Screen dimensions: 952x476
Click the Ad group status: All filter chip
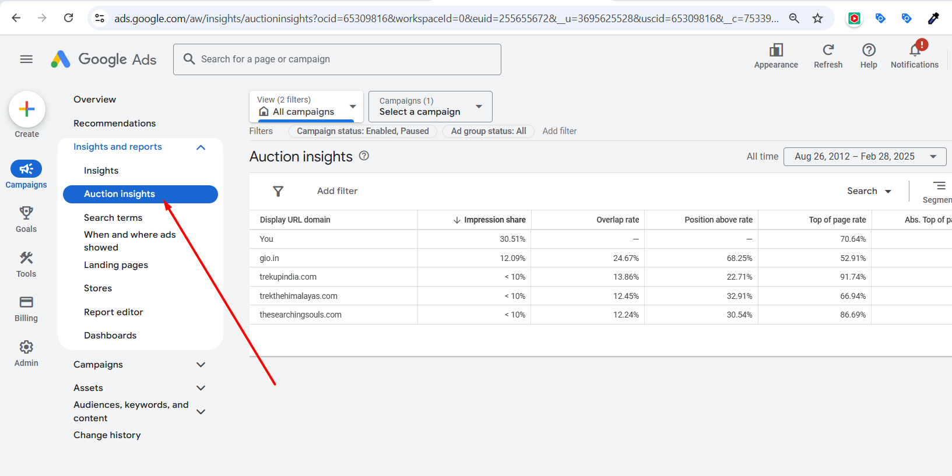(x=489, y=131)
